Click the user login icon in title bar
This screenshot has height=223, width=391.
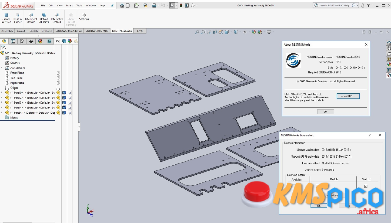363,5
